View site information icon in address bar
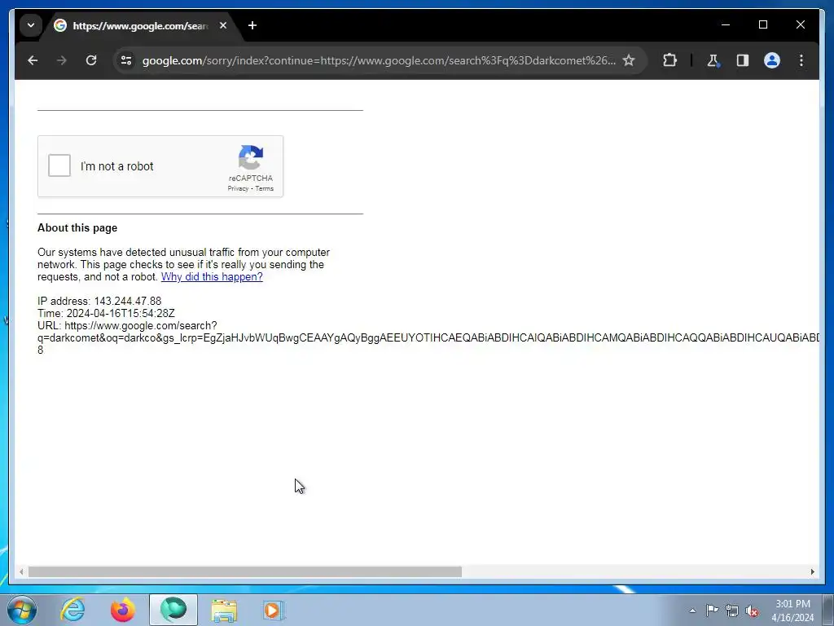Screen dimensions: 834x626 (x=126, y=60)
